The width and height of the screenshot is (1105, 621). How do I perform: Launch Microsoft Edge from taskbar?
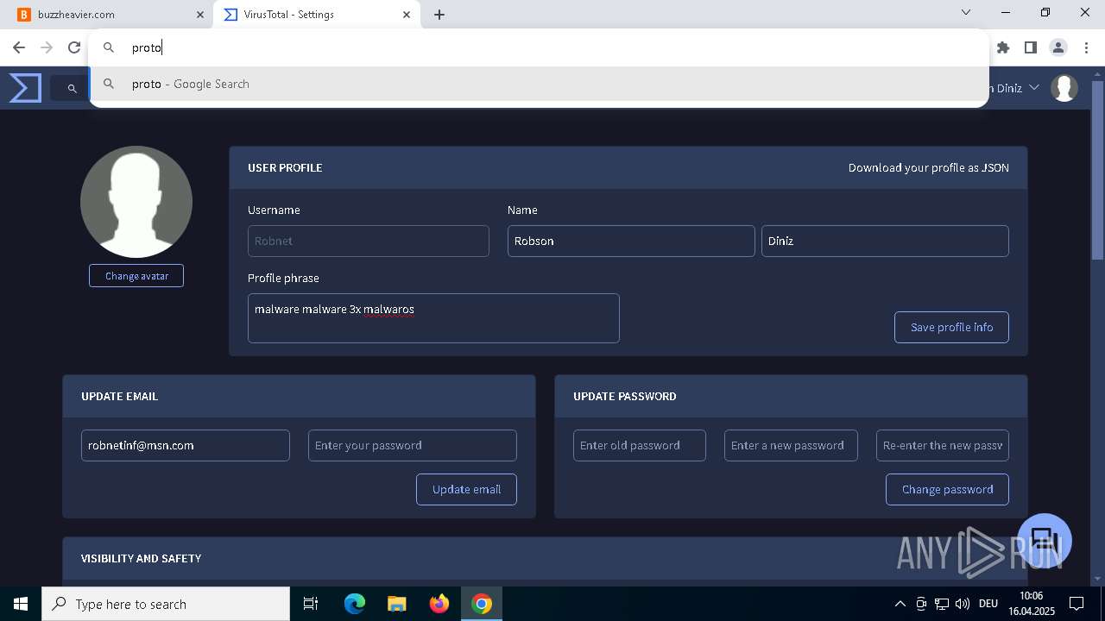tap(355, 604)
